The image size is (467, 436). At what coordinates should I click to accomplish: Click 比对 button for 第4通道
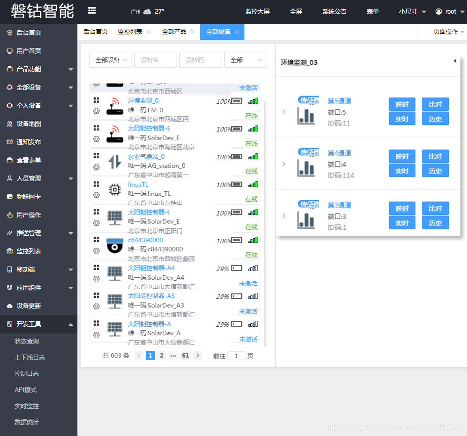[435, 156]
